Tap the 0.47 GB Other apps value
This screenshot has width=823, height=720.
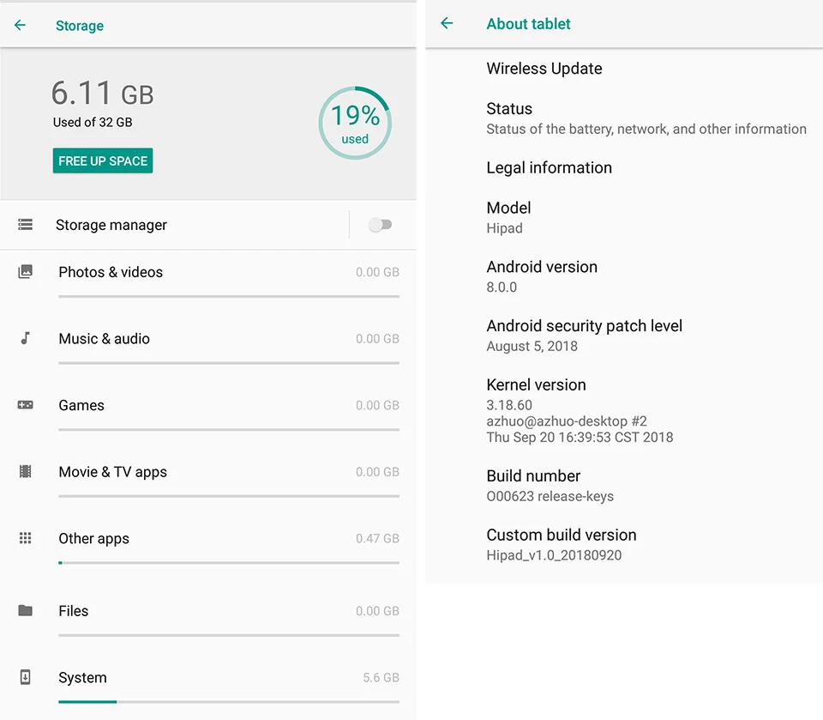pos(377,538)
